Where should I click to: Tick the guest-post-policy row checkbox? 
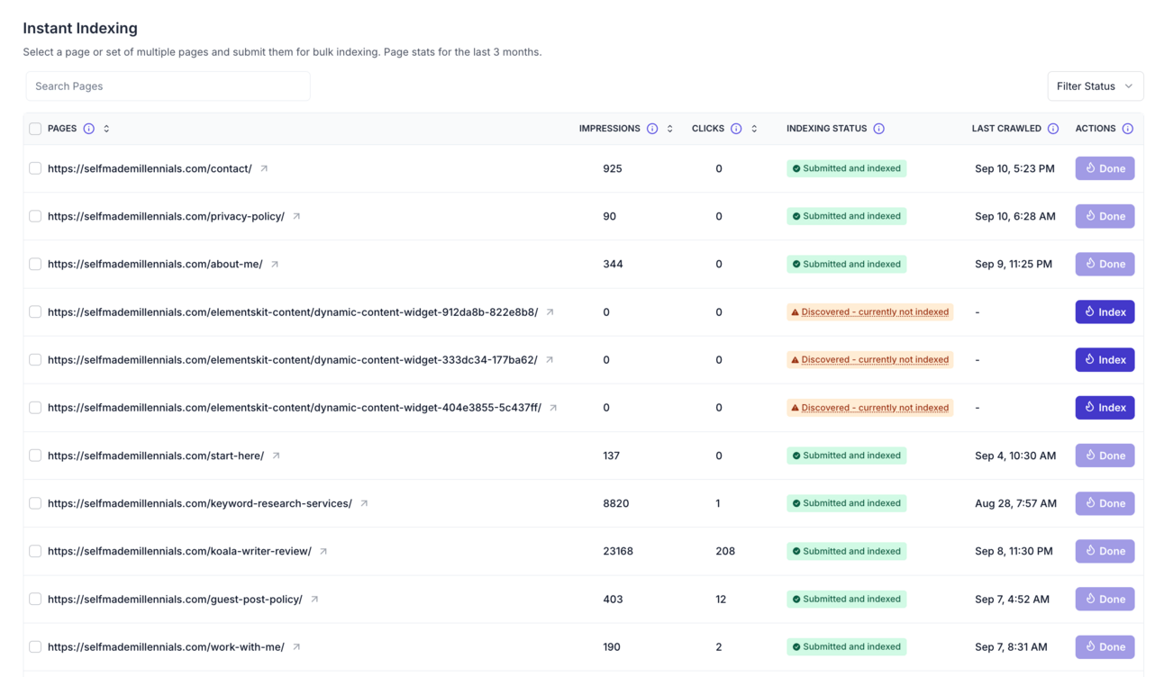35,599
